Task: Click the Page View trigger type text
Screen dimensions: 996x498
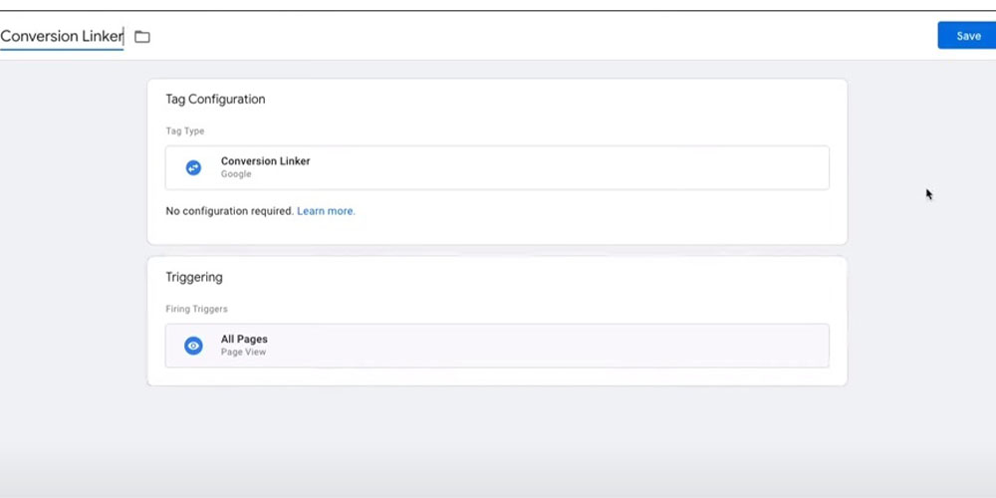Action: (243, 352)
